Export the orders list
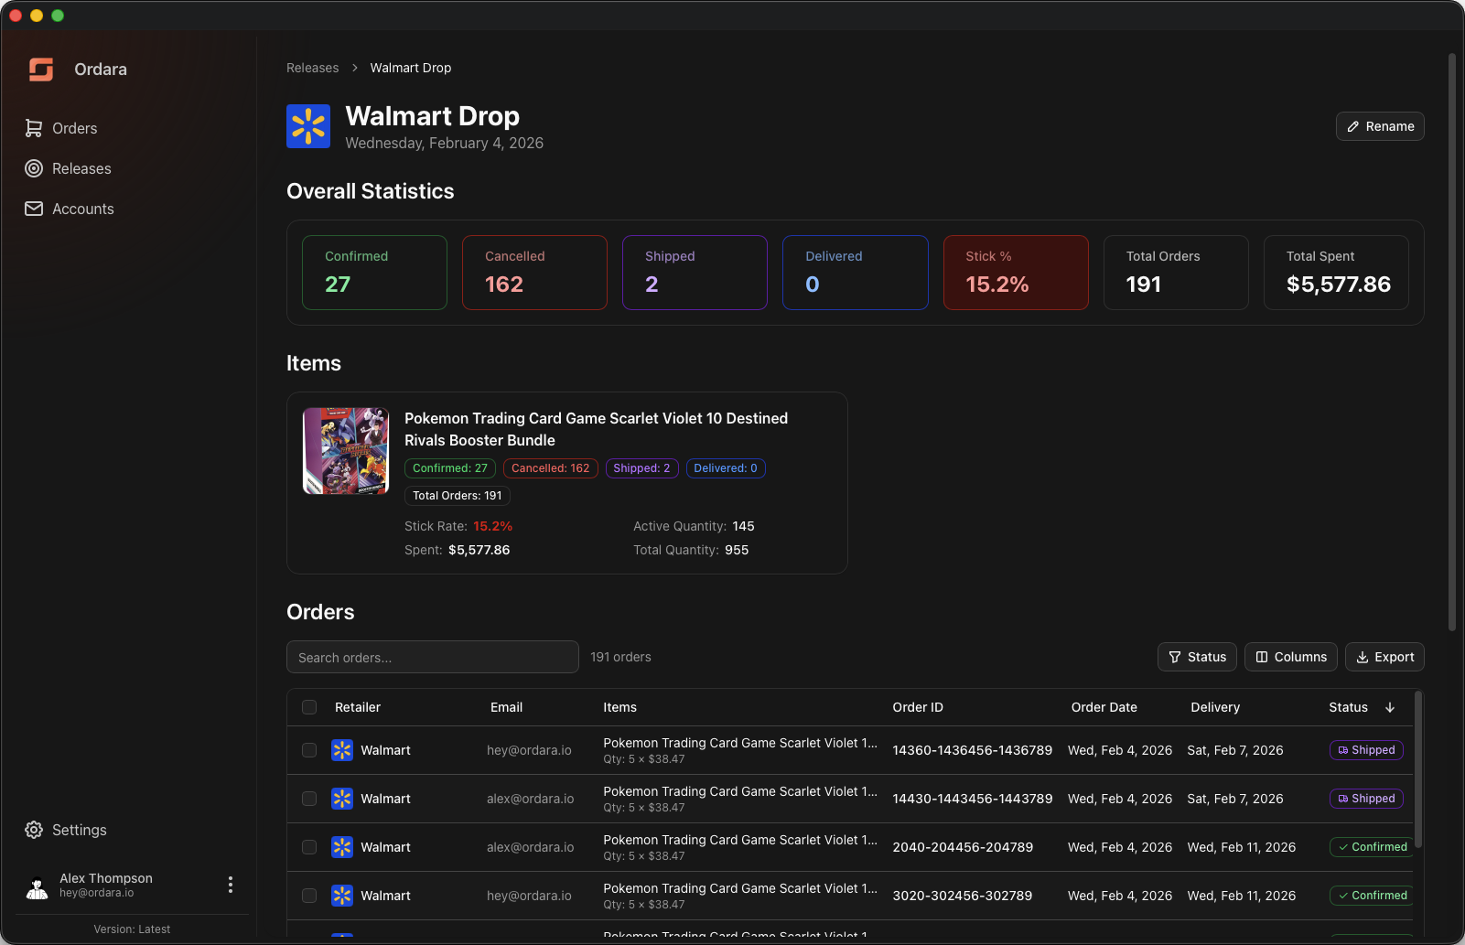This screenshot has height=945, width=1465. pyautogui.click(x=1384, y=657)
